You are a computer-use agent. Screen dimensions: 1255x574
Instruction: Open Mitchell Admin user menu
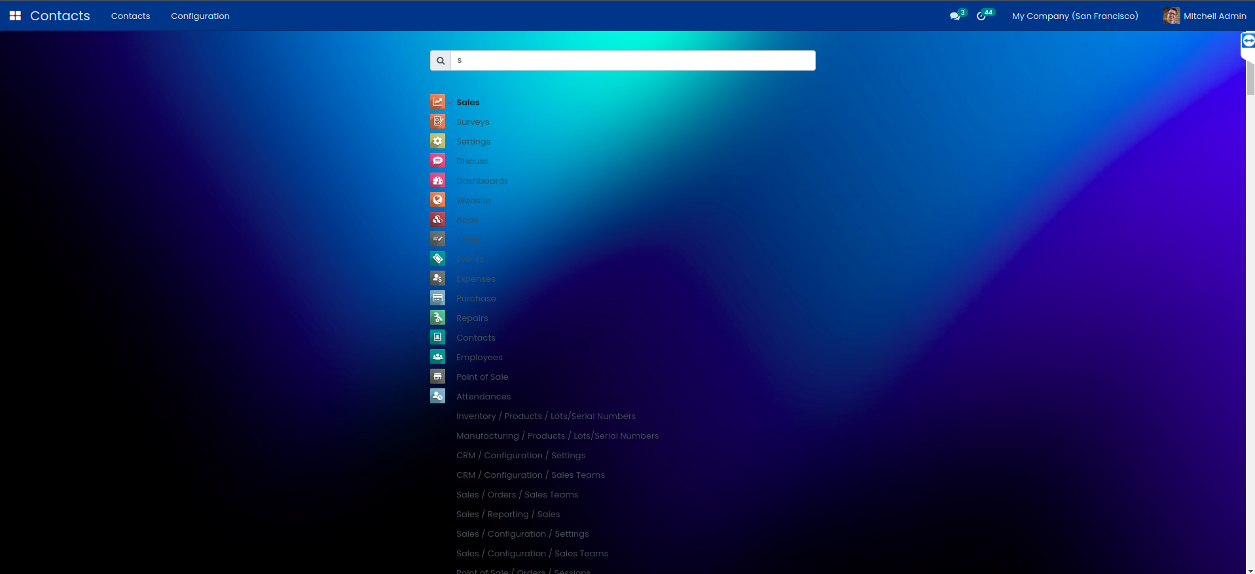[1205, 16]
